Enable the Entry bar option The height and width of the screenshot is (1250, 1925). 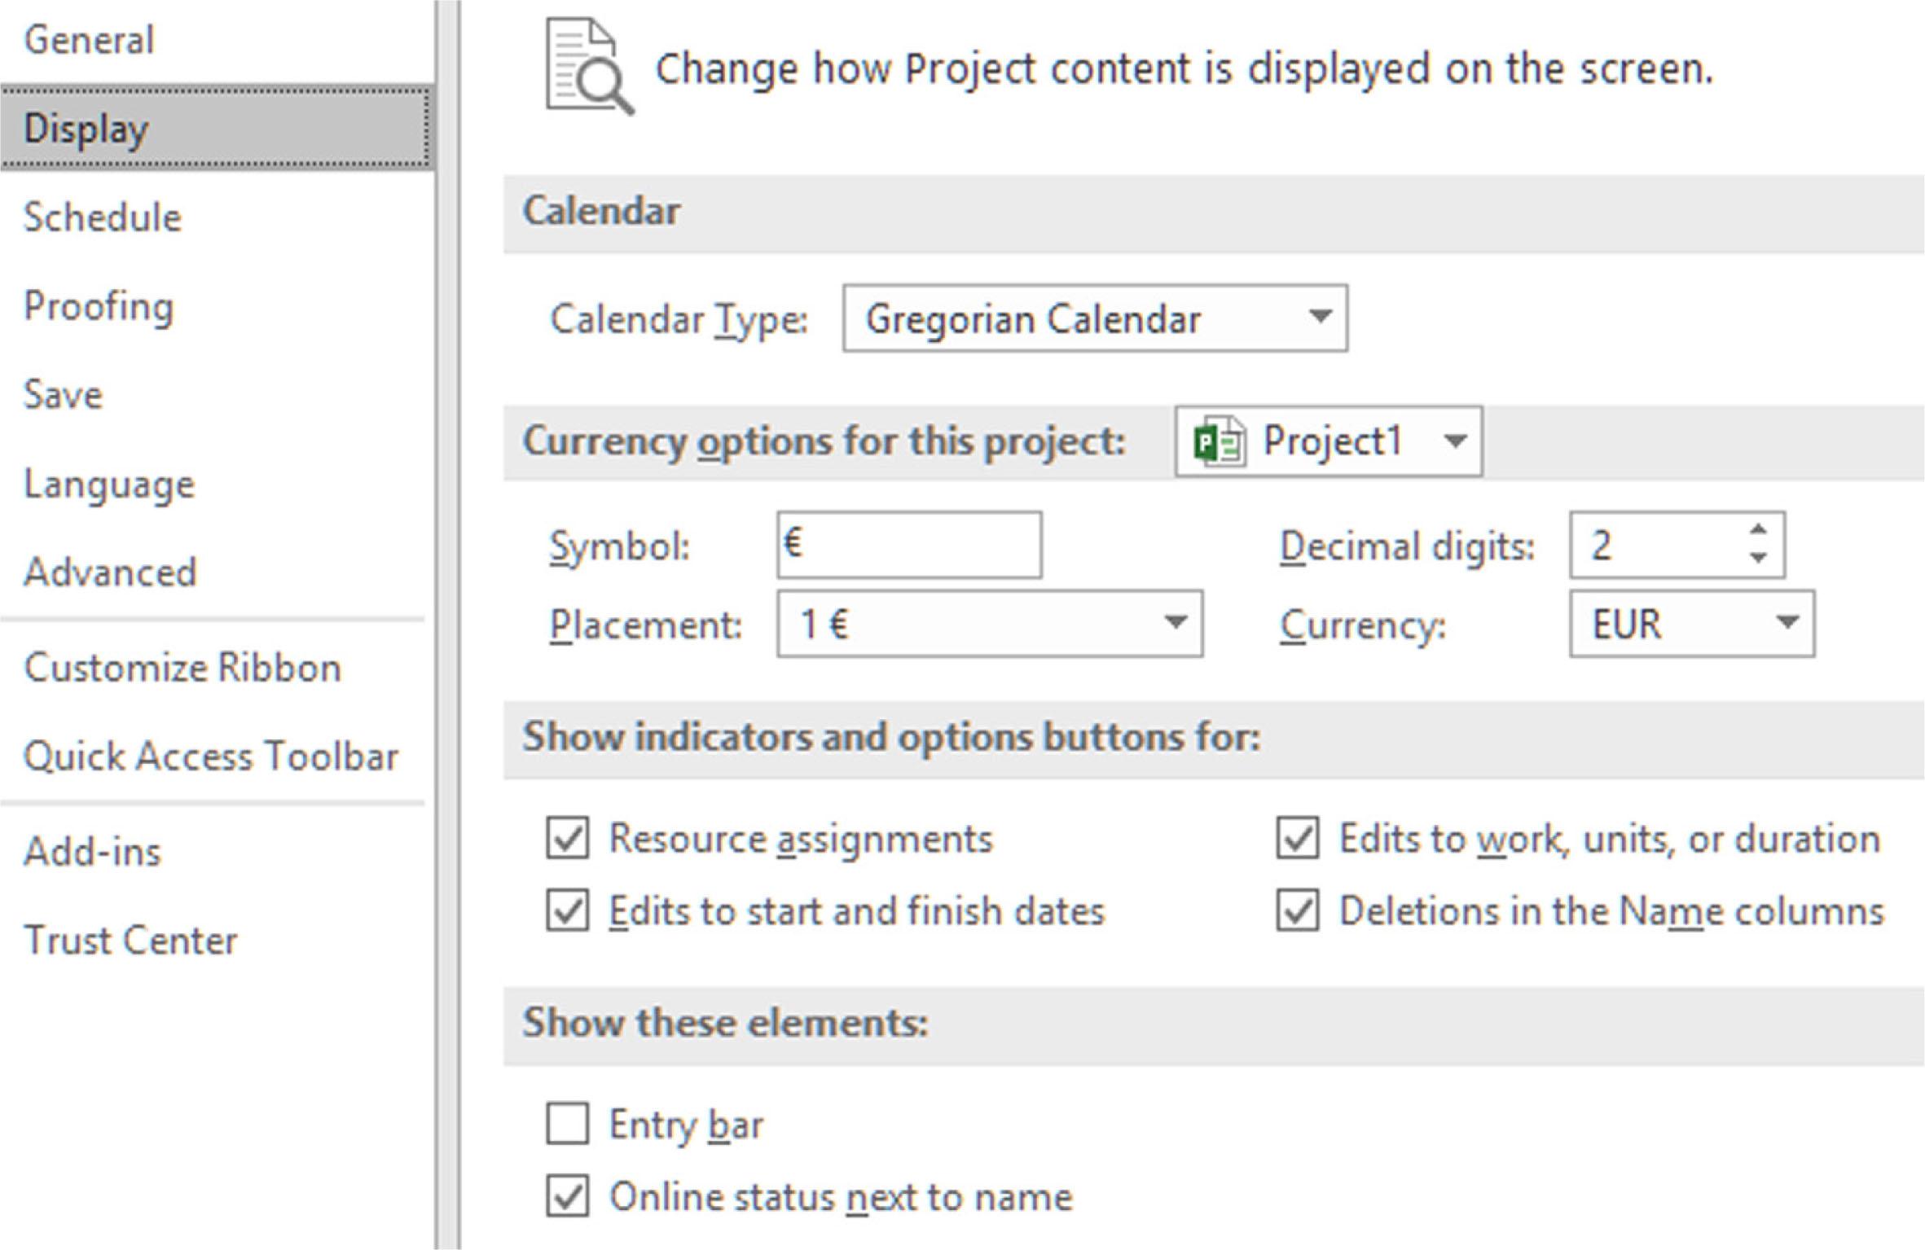[568, 1125]
